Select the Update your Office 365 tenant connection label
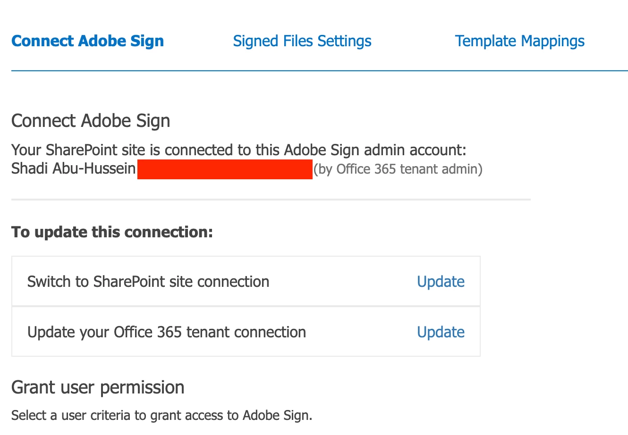 coord(167,332)
